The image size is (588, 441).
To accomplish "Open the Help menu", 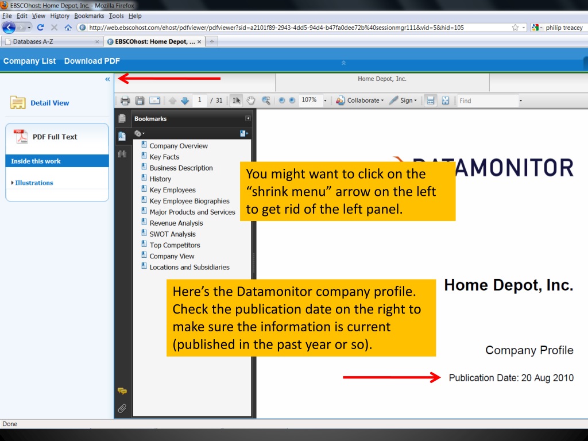I will (x=135, y=16).
